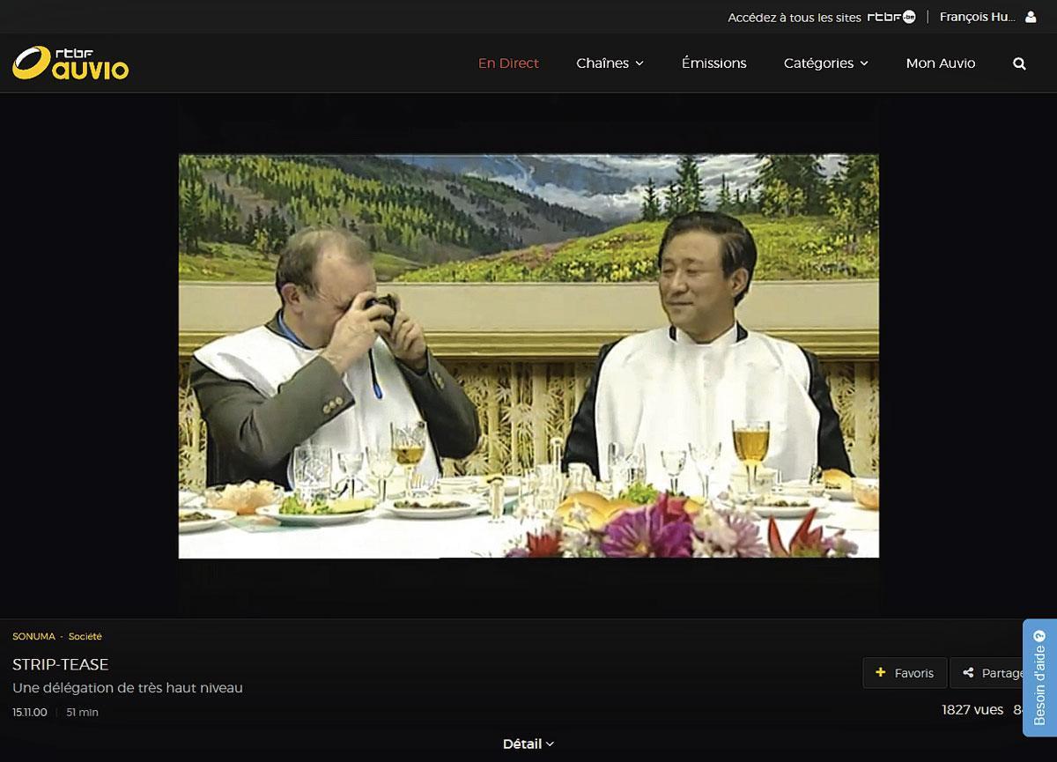
Task: Click the video player frame
Action: [x=528, y=356]
